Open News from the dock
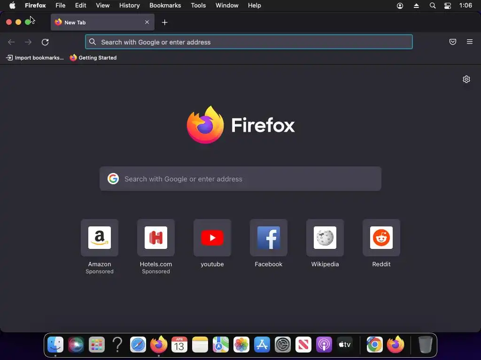 303,345
